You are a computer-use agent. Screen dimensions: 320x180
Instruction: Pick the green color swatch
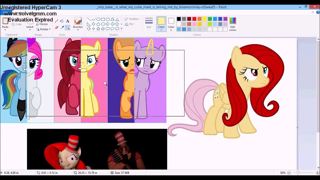[210, 19]
